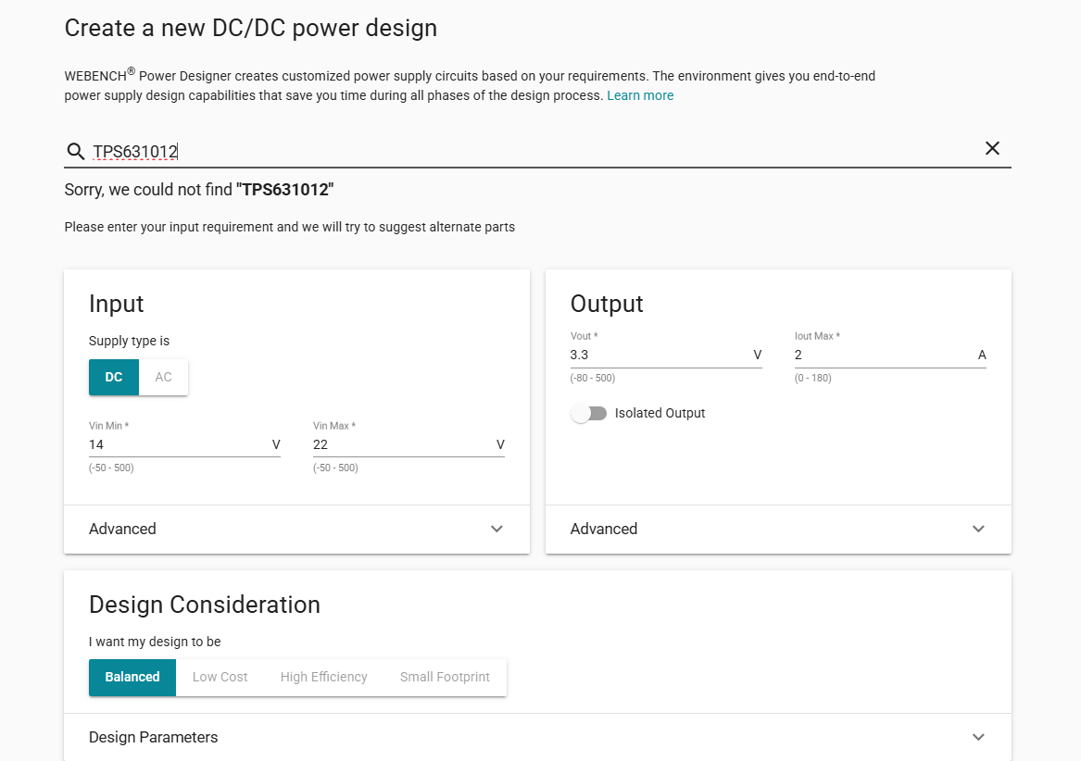This screenshot has height=761, width=1081.
Task: Click the Design Parameters label
Action: (153, 737)
